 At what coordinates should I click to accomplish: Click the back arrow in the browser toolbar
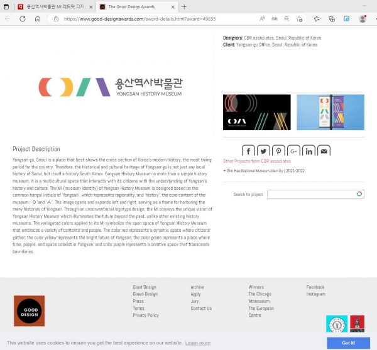(x=8, y=19)
